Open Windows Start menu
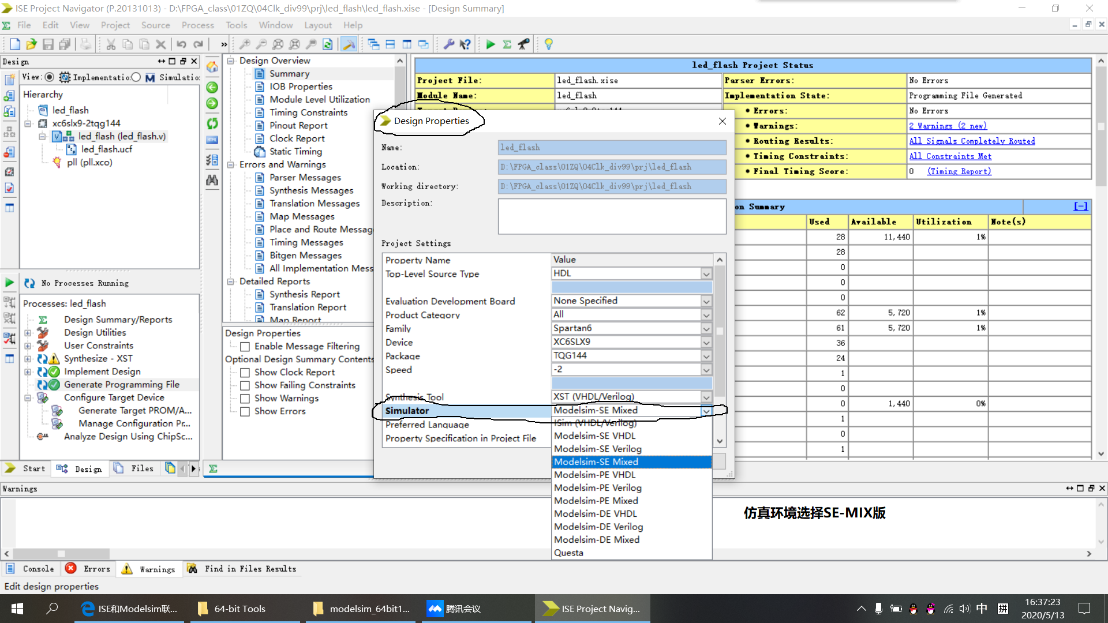The width and height of the screenshot is (1108, 623). point(17,609)
